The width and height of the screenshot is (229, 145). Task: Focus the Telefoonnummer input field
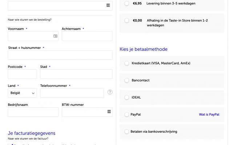click(72, 93)
